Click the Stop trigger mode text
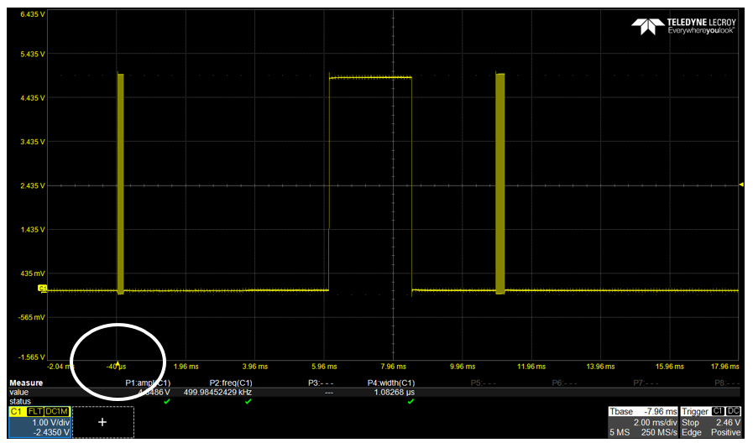The width and height of the screenshot is (753, 448). pos(690,423)
